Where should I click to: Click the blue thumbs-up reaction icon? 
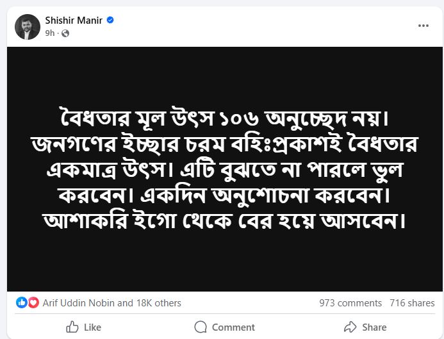(x=21, y=302)
